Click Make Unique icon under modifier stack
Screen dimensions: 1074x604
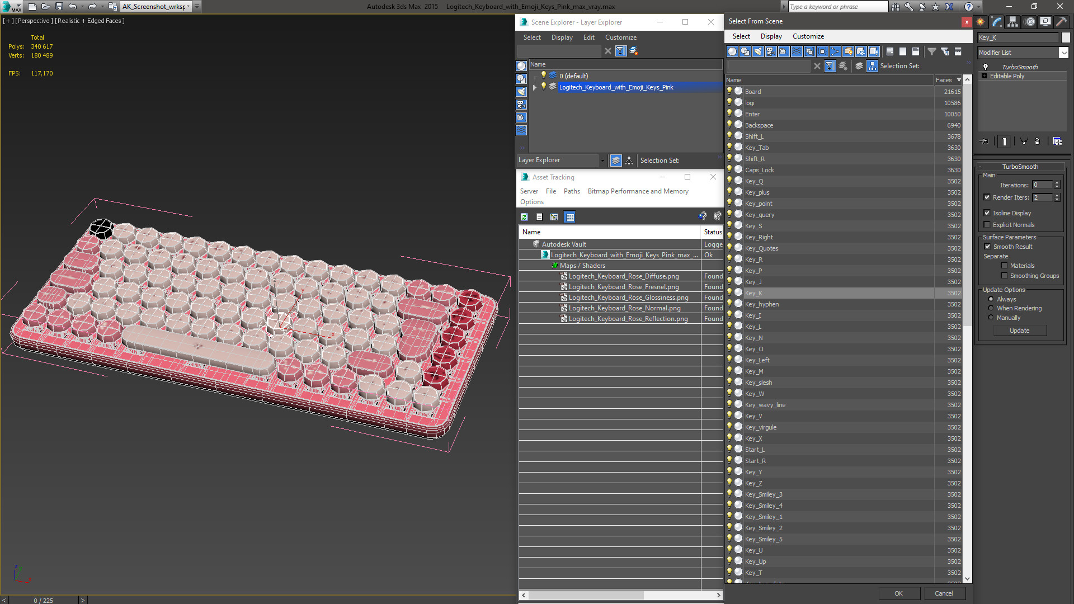tap(1024, 141)
